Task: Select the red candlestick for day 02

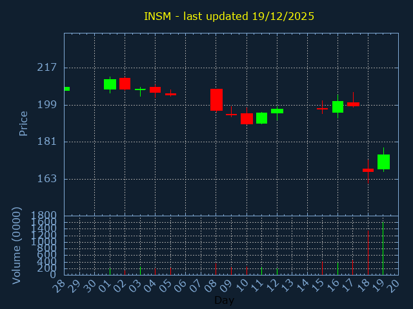Action: pos(125,84)
